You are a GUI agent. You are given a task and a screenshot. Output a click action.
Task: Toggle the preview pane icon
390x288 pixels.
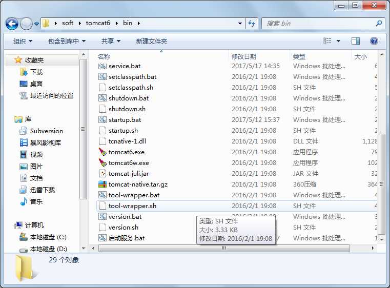point(356,41)
